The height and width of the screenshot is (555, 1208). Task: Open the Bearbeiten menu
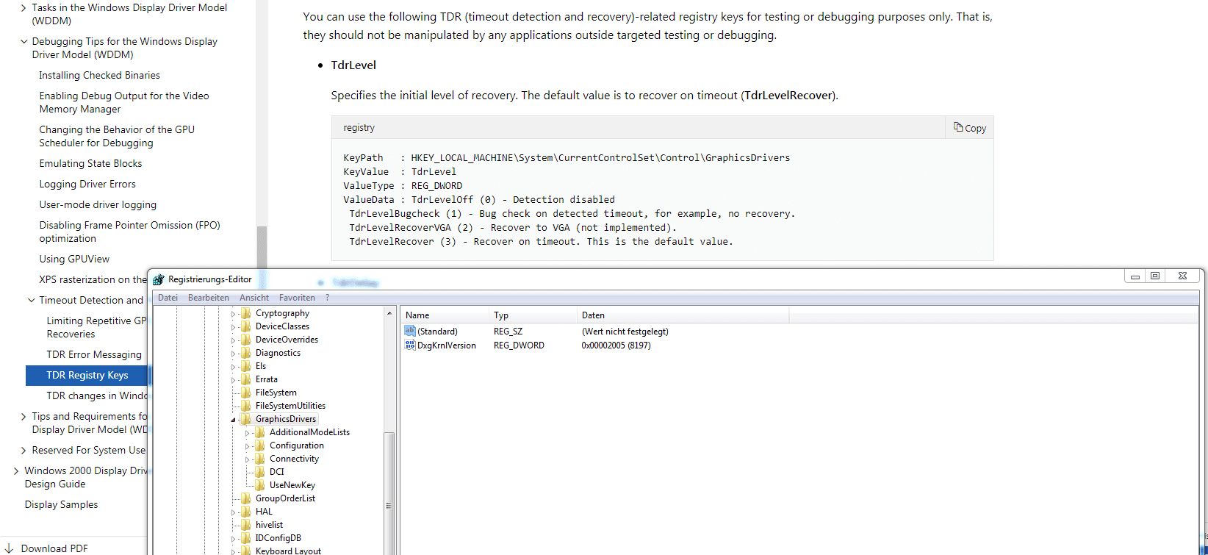[x=208, y=298]
